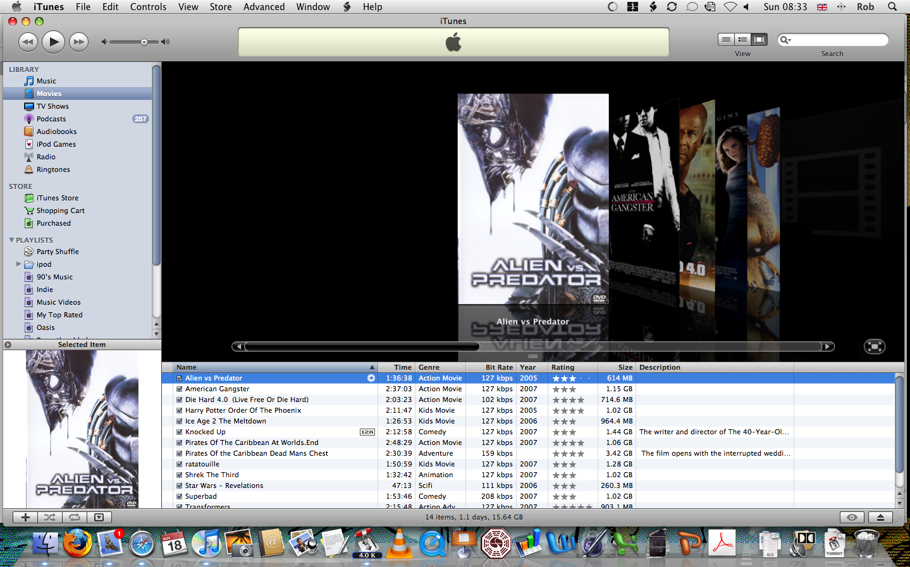Image resolution: width=910 pixels, height=567 pixels.
Task: Open Audiobooks in the library
Action: click(56, 131)
